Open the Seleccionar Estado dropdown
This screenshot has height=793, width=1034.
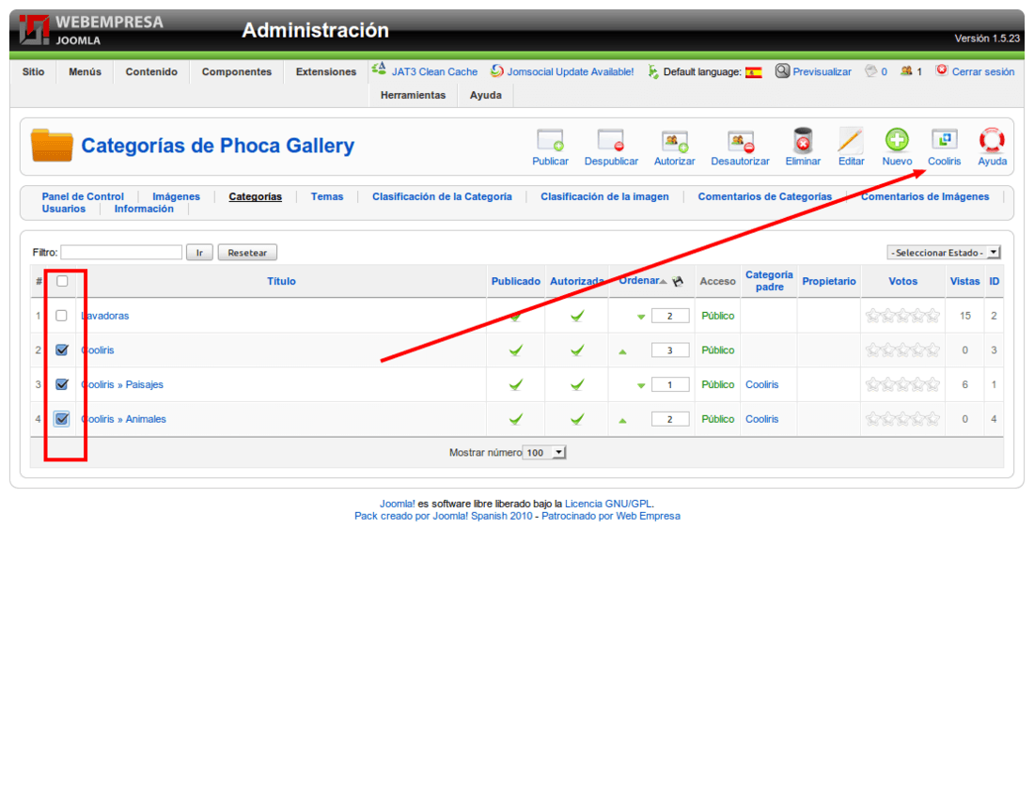pos(944,253)
